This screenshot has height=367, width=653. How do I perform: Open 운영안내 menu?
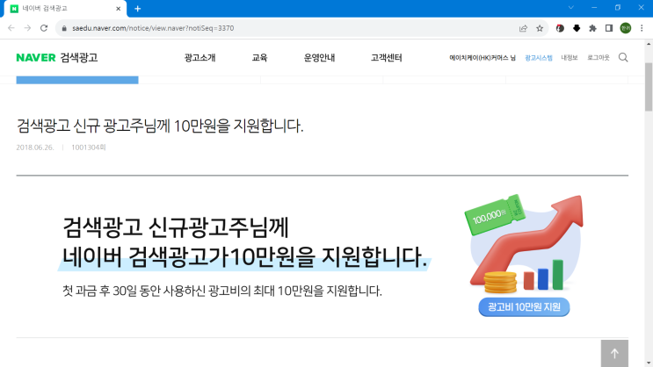(x=319, y=58)
